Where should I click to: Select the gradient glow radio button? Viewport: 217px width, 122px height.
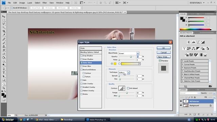[119, 64]
